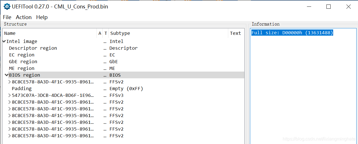The image size is (358, 144).
Task: Click the 'Empty (0xFF)' subtype cell
Action: 126,88
